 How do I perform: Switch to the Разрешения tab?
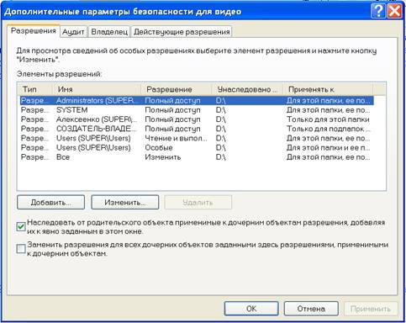[34, 31]
